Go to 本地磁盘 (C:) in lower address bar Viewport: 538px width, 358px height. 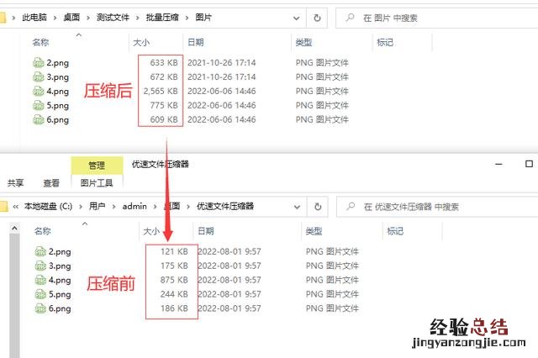coord(49,207)
